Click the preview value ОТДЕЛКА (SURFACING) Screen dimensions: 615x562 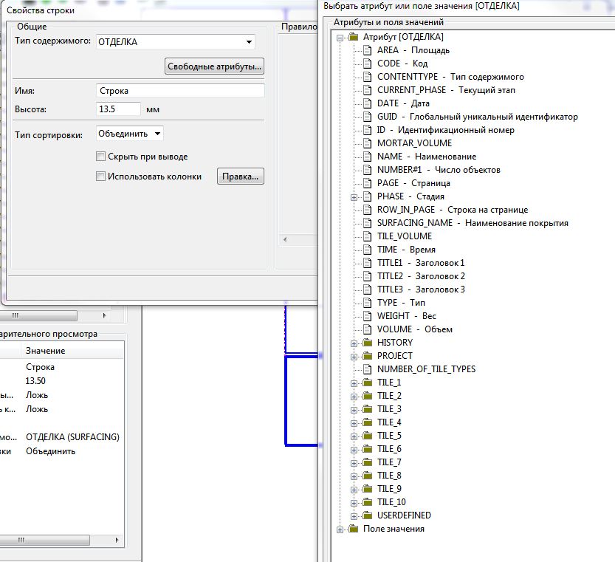coord(72,436)
